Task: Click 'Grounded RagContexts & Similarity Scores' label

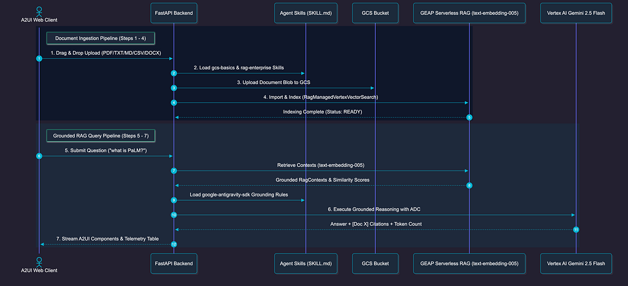Action: [323, 180]
